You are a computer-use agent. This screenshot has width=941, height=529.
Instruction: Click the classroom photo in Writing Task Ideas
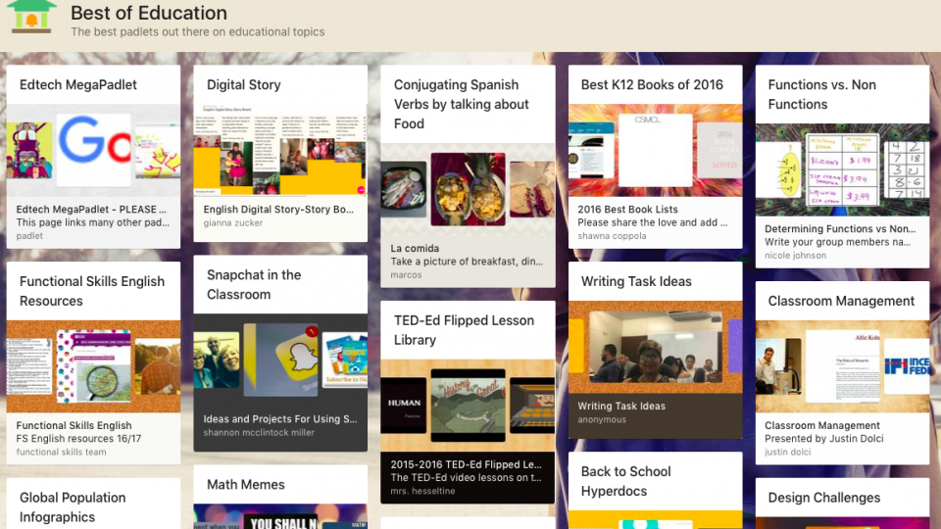coord(656,347)
